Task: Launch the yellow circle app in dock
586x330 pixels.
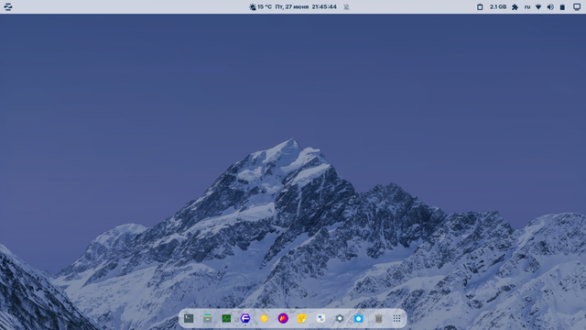Action: click(x=265, y=318)
